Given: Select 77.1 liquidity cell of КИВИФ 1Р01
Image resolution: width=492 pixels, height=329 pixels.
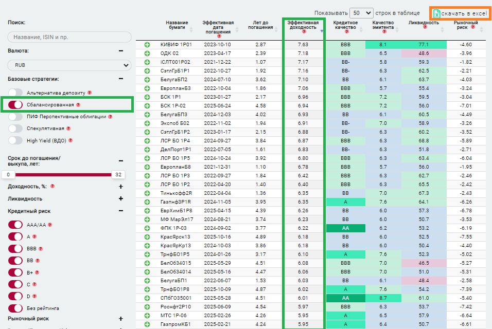Looking at the screenshot, I should point(424,45).
